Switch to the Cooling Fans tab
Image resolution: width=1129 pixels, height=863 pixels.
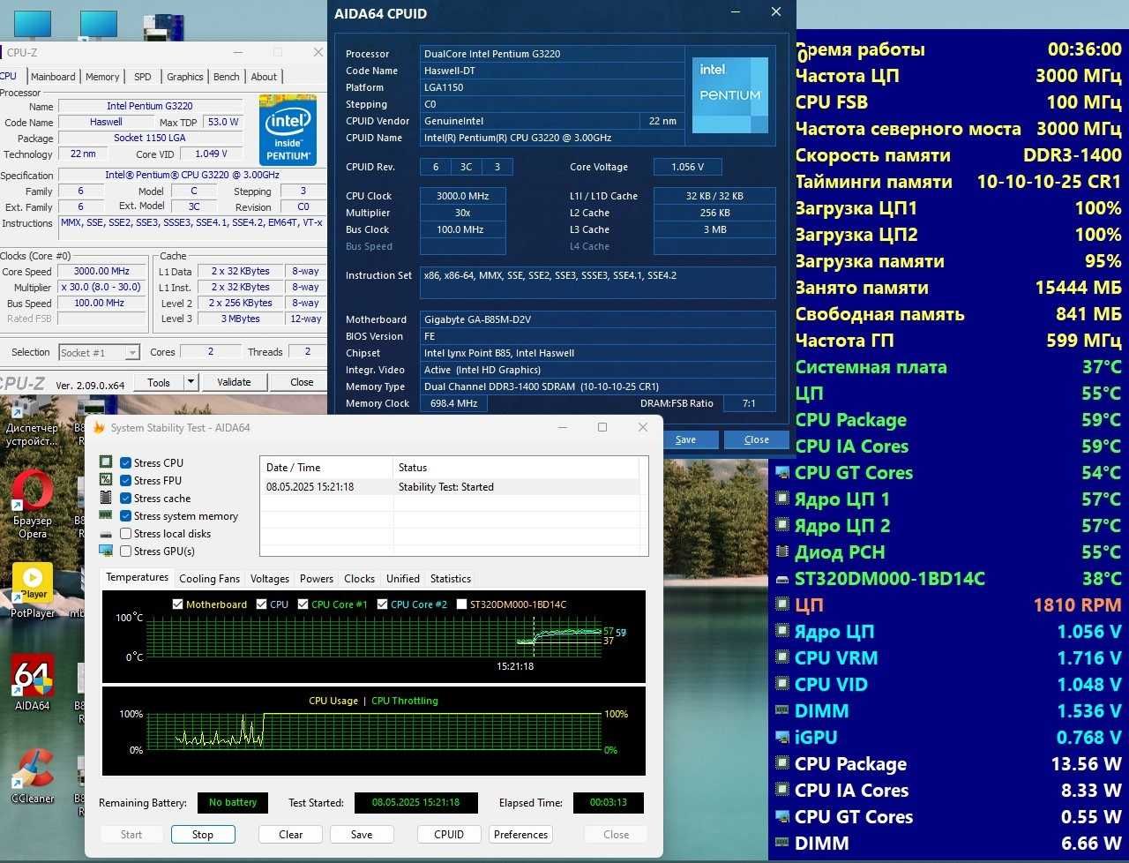[209, 579]
